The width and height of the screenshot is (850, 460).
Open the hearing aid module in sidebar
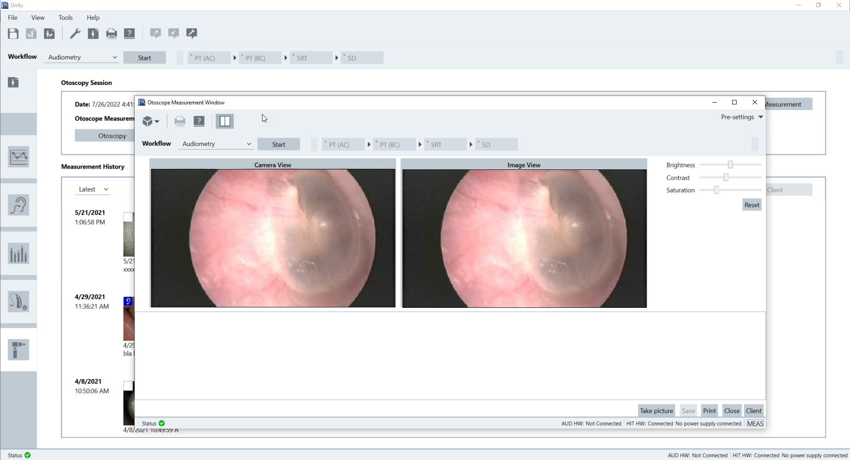19,302
